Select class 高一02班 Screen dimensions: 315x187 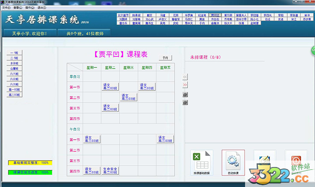(14, 90)
